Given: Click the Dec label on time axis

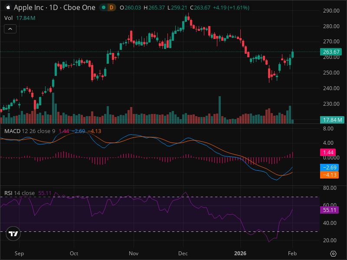Looking at the screenshot, I should [183, 253].
